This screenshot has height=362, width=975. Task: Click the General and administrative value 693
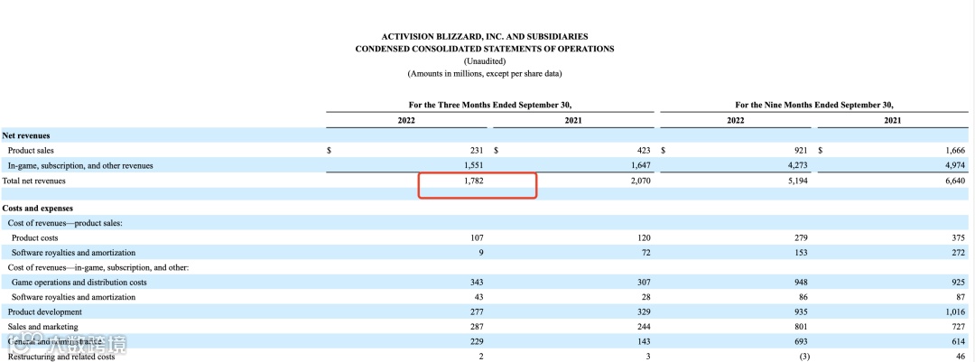coord(801,342)
